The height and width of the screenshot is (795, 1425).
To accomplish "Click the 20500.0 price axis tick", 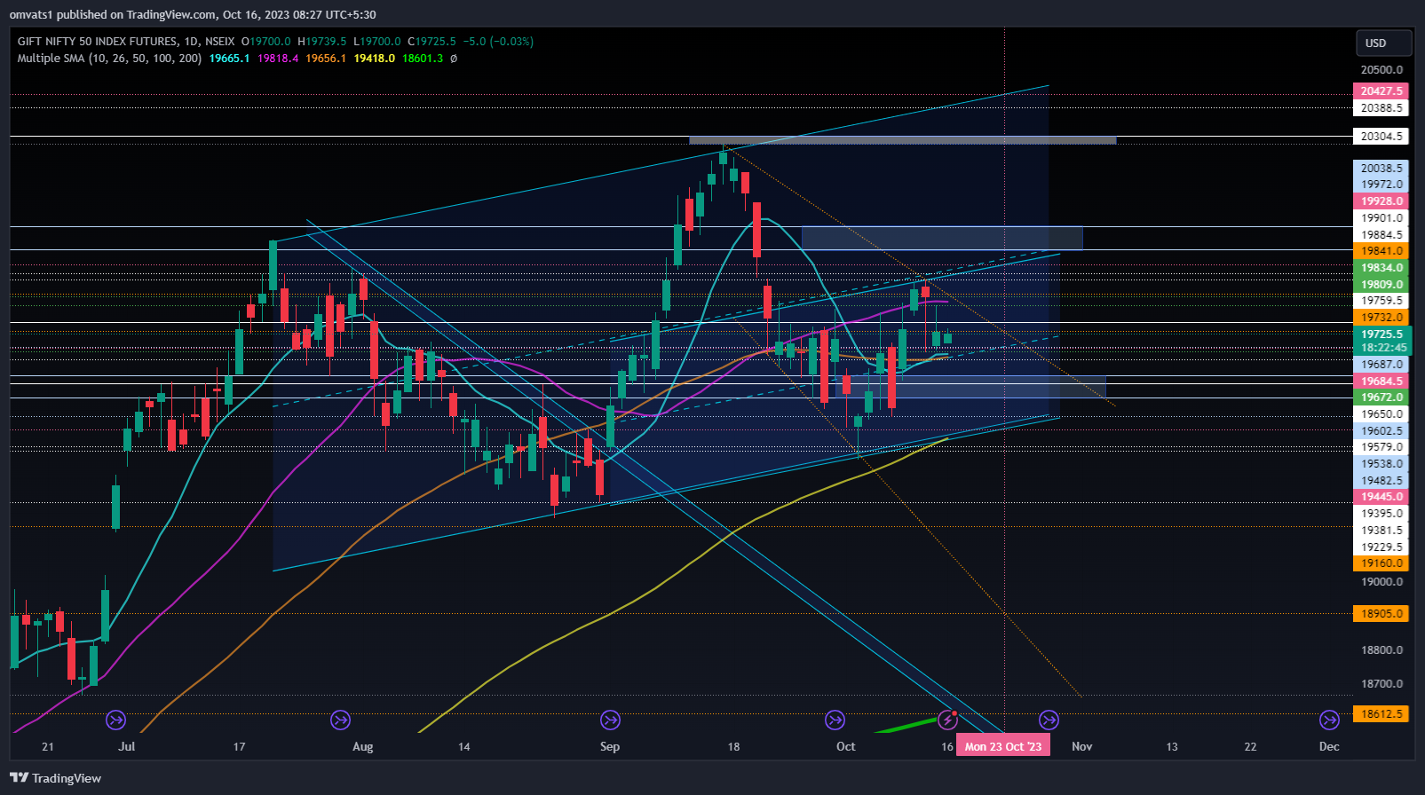I will 1382,70.
